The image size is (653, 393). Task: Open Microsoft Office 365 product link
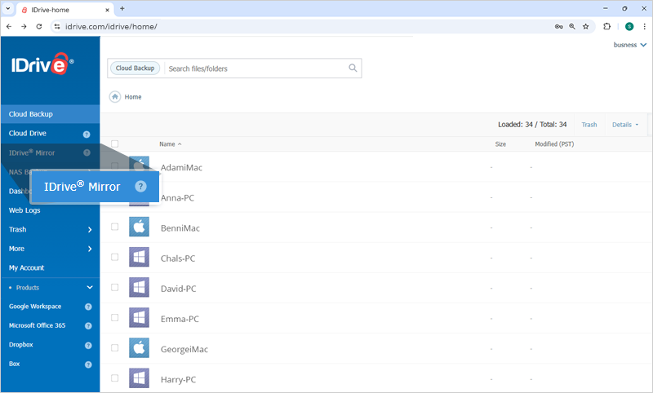37,325
